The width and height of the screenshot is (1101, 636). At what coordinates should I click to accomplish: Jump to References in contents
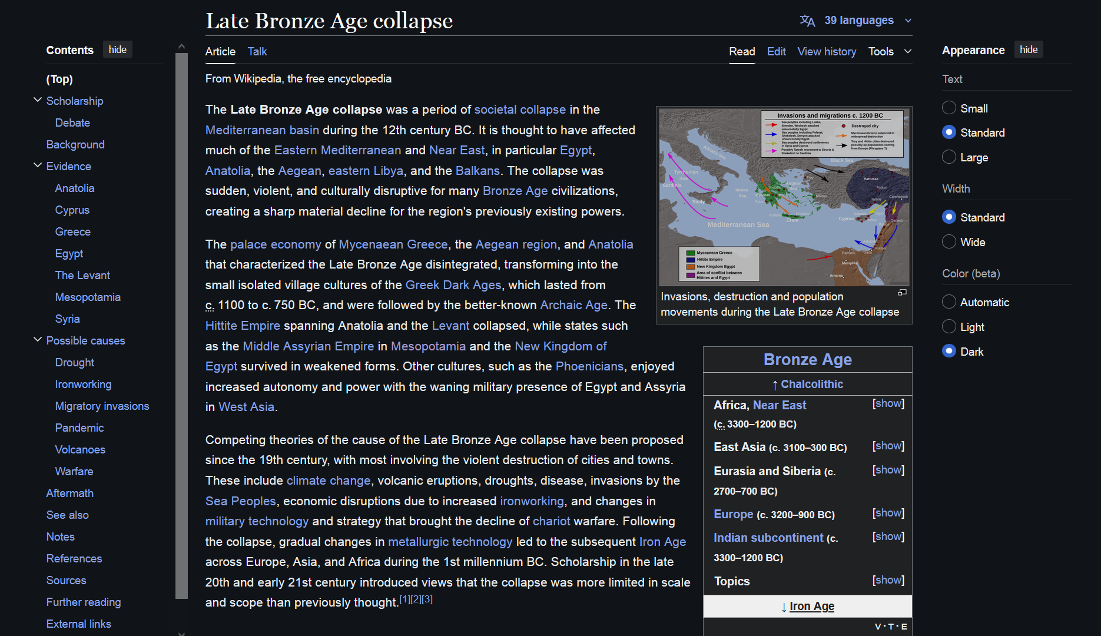74,558
